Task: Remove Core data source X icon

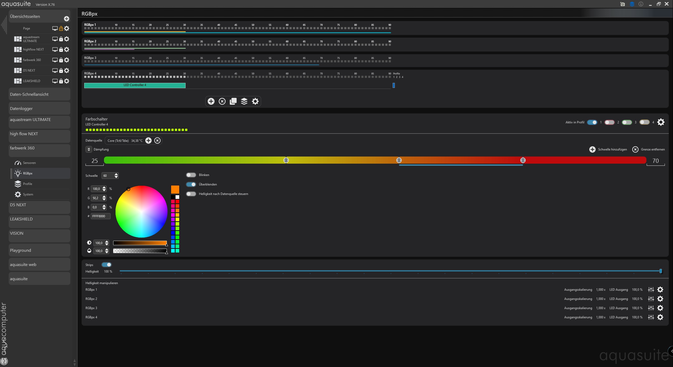Action: tap(157, 140)
